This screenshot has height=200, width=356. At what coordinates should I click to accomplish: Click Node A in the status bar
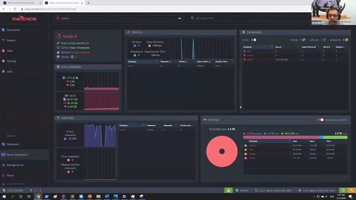242,191
